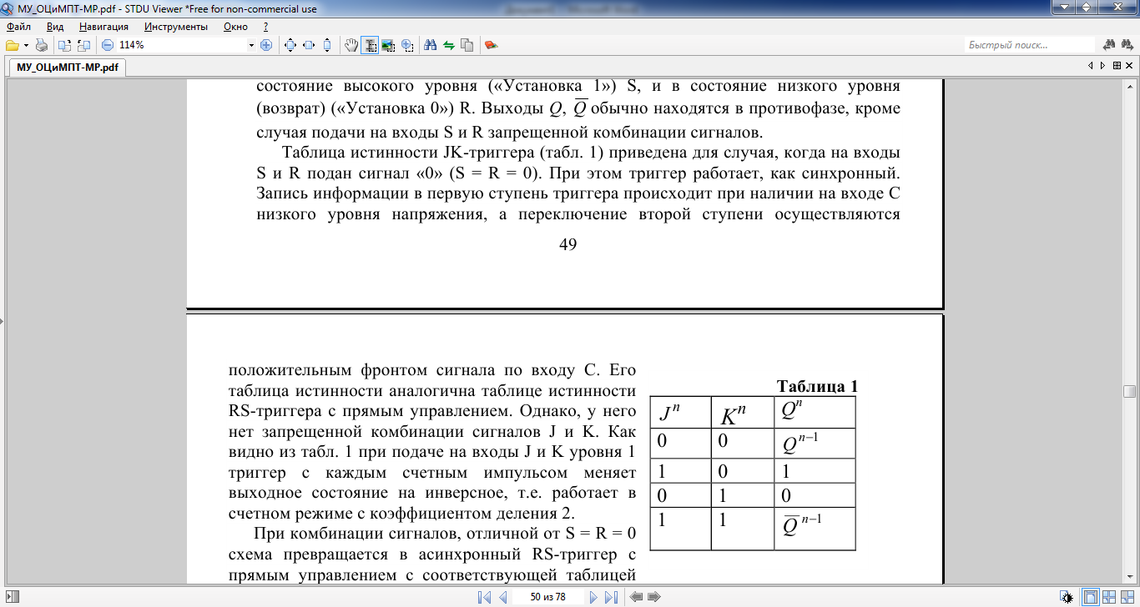This screenshot has height=607, width=1140.
Task: Open the Вид menu
Action: tap(55, 27)
